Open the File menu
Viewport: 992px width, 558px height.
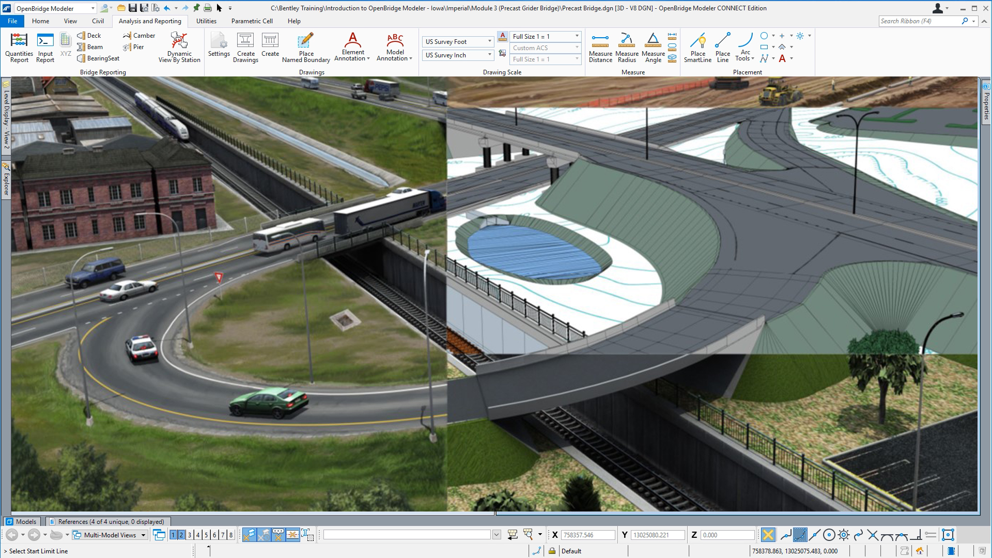point(12,21)
